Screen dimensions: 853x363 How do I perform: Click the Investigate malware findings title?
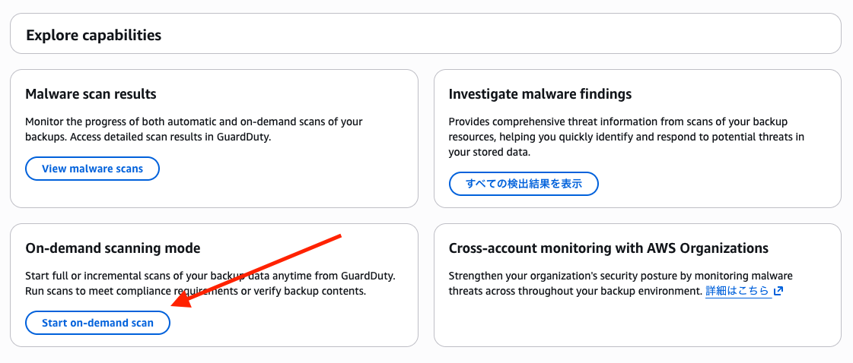pyautogui.click(x=540, y=94)
